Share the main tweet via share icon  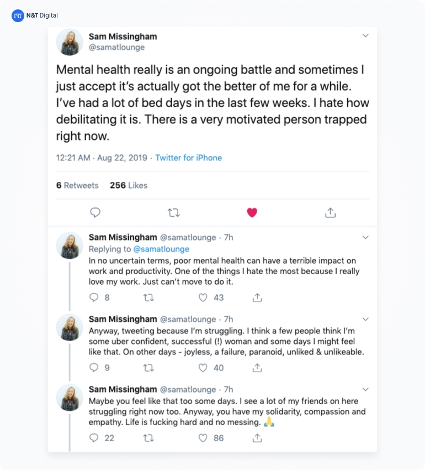pyautogui.click(x=330, y=212)
